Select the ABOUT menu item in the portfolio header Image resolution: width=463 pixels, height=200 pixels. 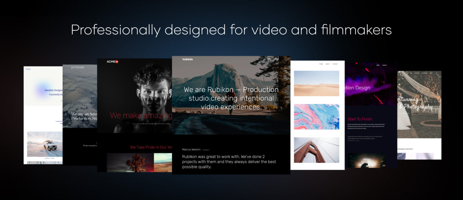[328, 64]
